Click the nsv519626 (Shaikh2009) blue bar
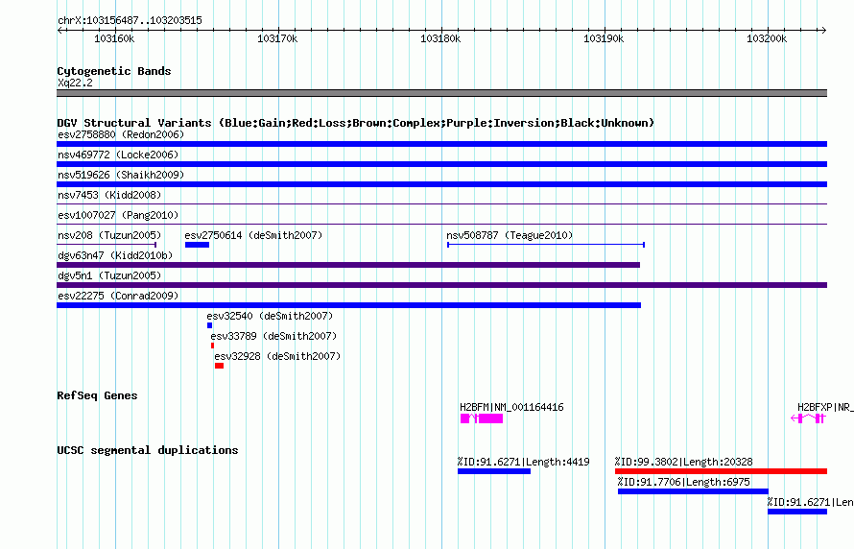This screenshot has height=549, width=854. coord(441,184)
